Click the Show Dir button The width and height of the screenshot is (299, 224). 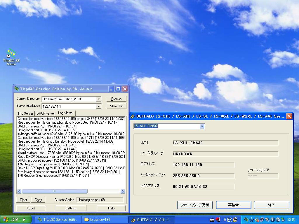pos(116,106)
